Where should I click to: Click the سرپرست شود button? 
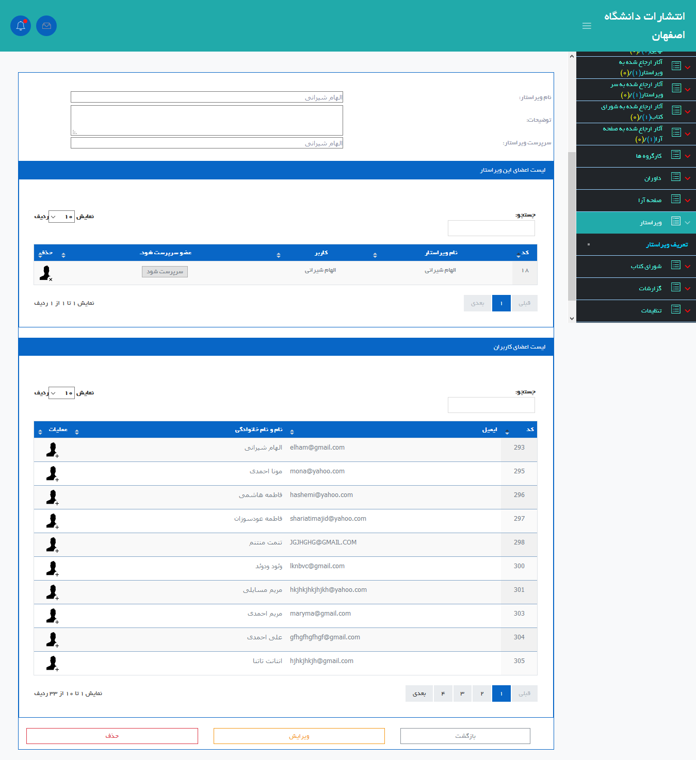coord(165,272)
